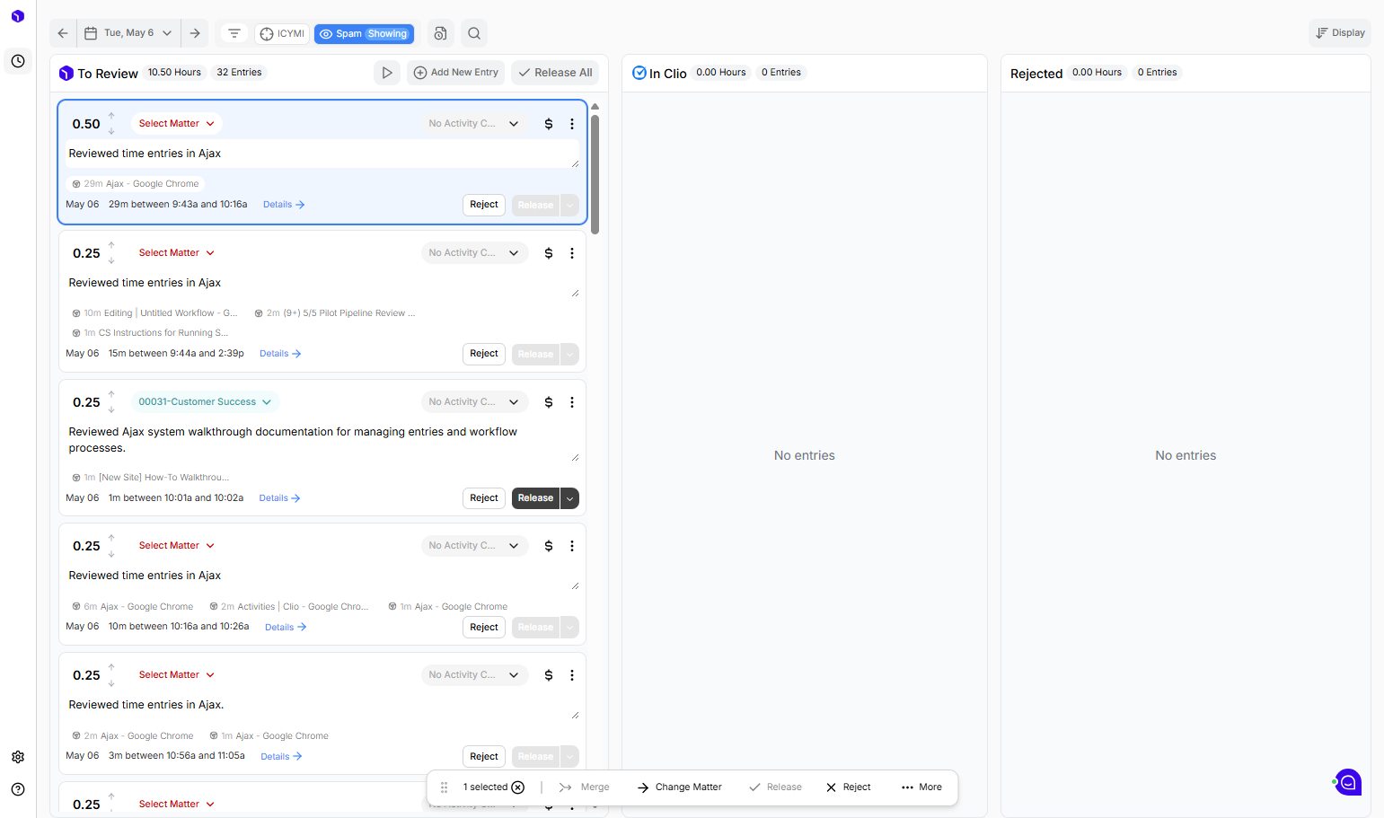Reject the 29m between 9:43a entry
Image resolution: width=1384 pixels, height=818 pixels.
coord(484,205)
